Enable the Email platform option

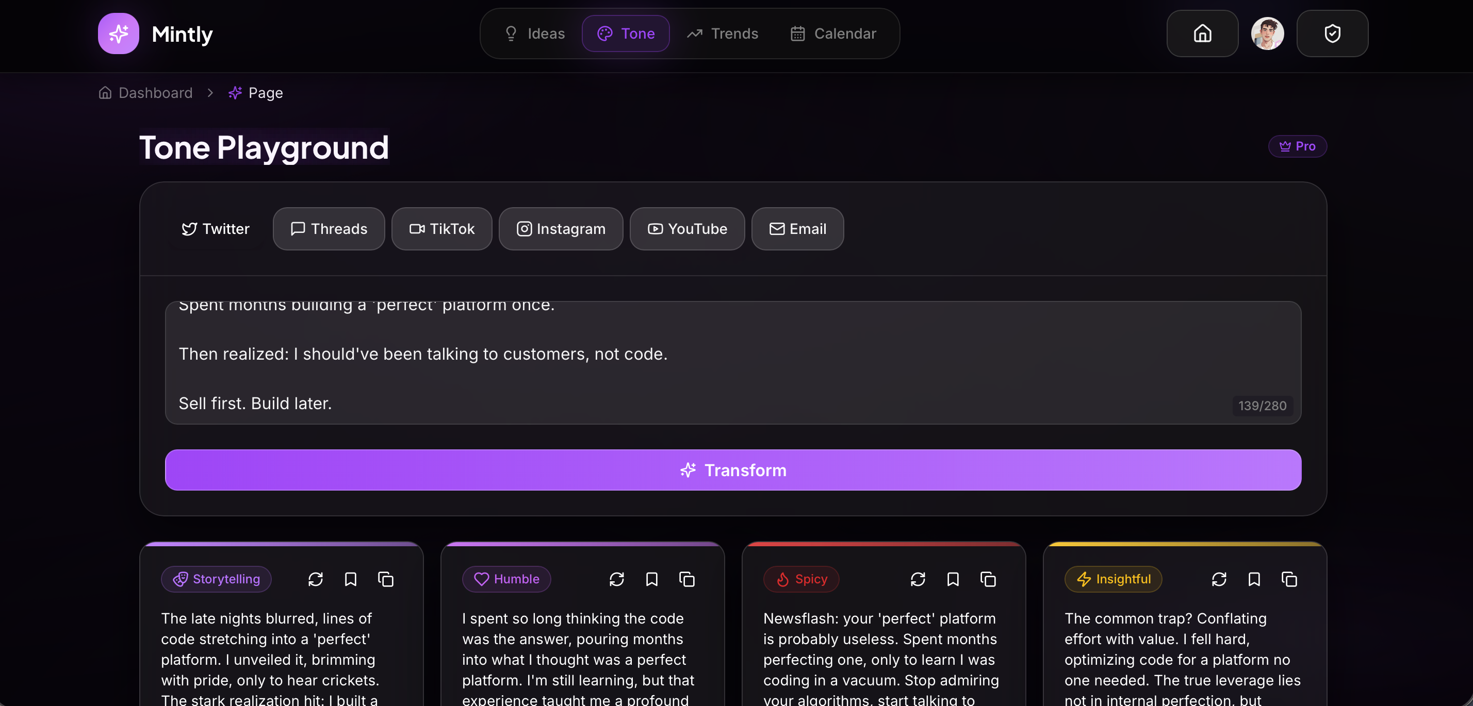797,228
